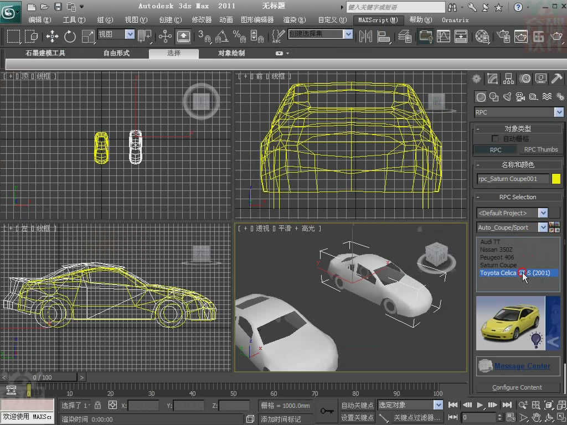Click the yellow object color swatch
This screenshot has width=567, height=425.
[x=556, y=179]
